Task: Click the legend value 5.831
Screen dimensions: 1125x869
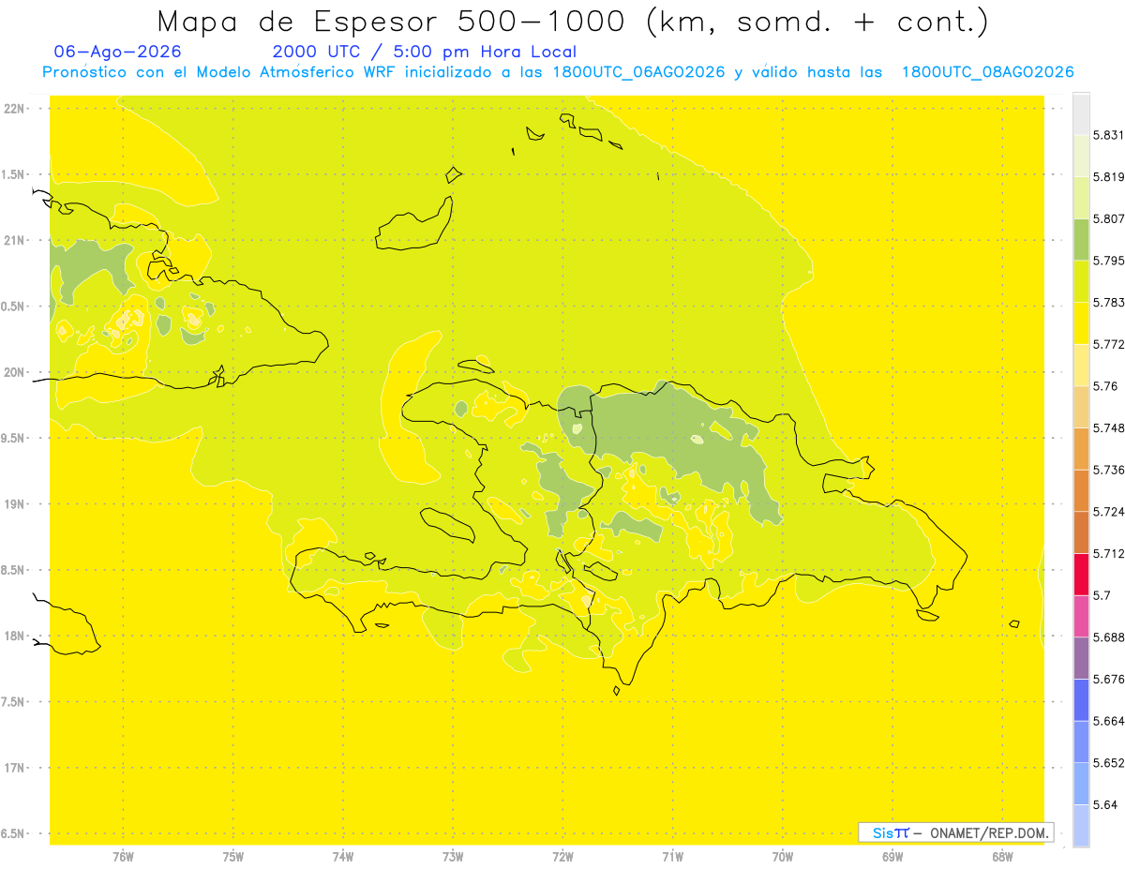Action: (1109, 135)
